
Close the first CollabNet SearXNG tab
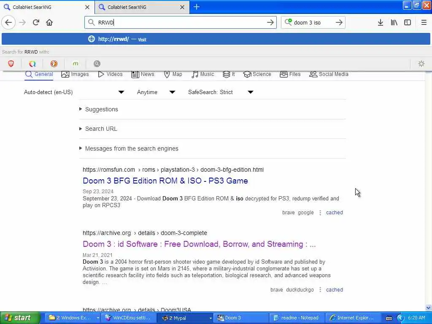(x=87, y=7)
